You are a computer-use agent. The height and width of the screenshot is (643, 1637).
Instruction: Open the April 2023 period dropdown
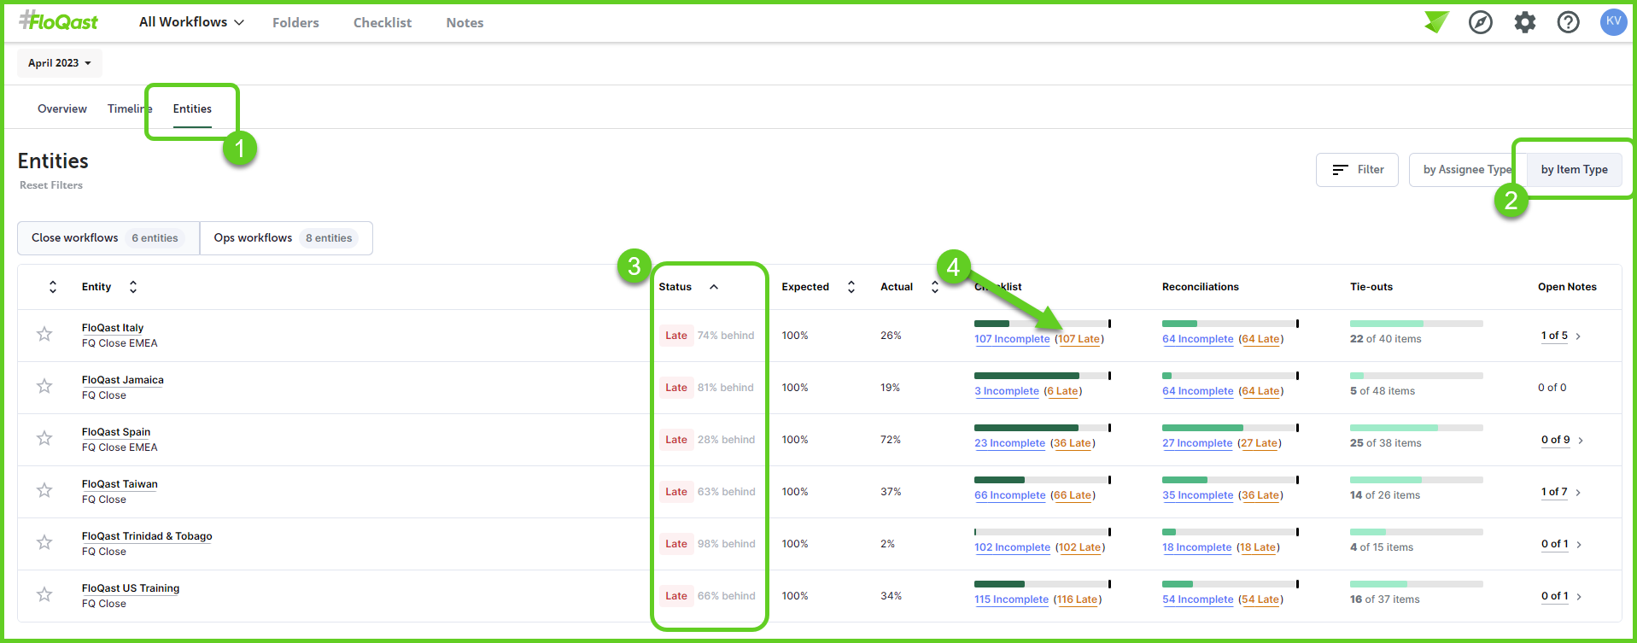coord(59,63)
